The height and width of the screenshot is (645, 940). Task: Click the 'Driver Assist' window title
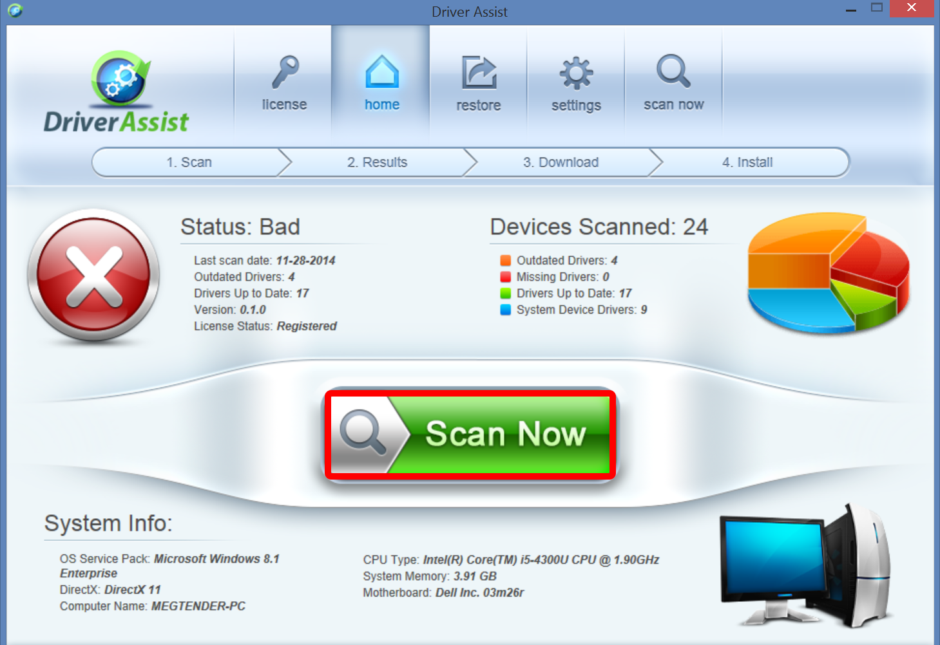pyautogui.click(x=470, y=12)
